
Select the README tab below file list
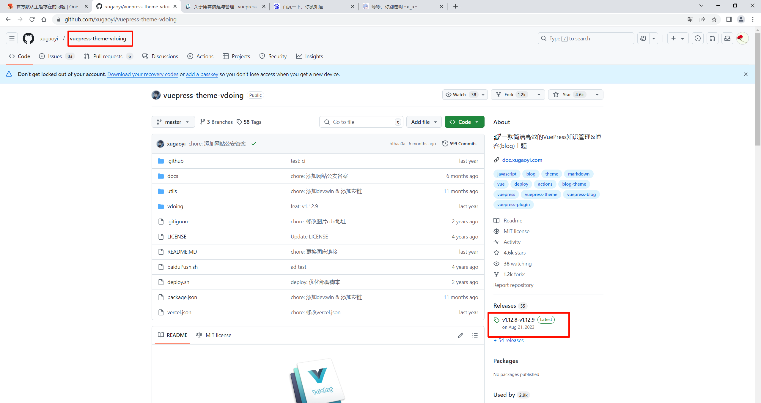(173, 335)
